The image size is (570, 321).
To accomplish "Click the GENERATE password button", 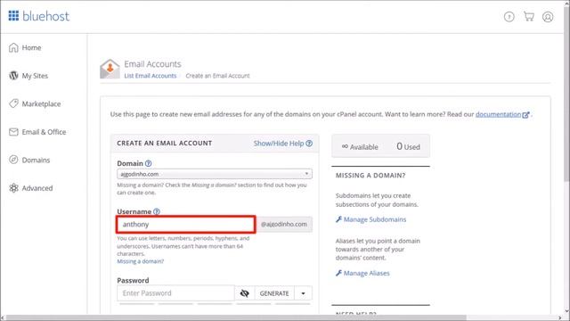I will click(274, 293).
